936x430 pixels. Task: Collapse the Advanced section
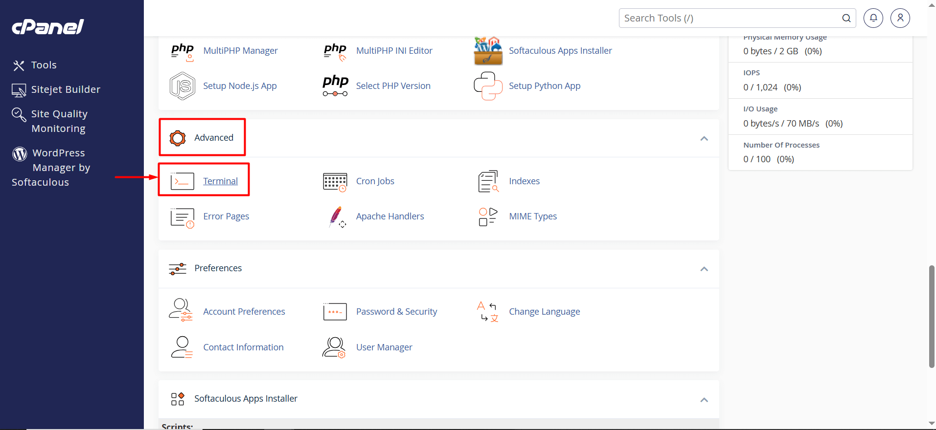704,139
